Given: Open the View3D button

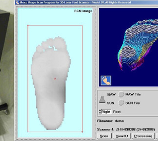Looking at the screenshot, I should 122,136.
